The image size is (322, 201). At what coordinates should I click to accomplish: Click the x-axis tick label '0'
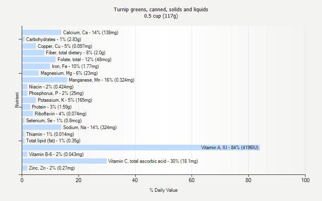click(x=22, y=180)
